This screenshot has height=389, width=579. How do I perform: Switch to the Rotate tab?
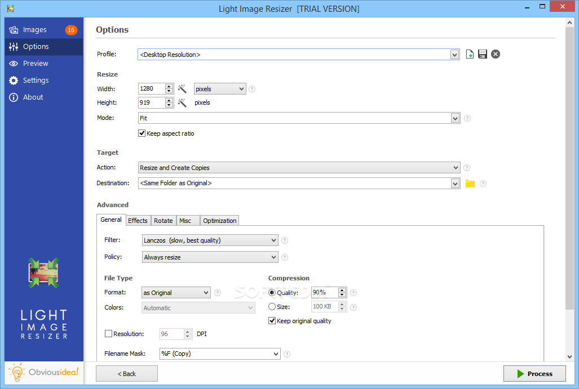click(x=163, y=221)
